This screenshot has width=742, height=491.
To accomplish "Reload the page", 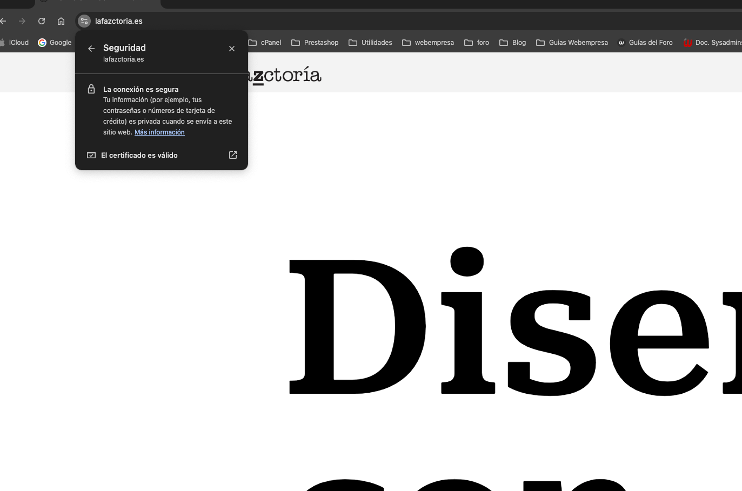I will 42,21.
